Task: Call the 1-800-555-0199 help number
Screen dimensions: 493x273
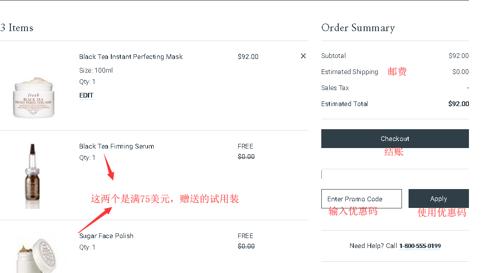Action: click(x=420, y=246)
